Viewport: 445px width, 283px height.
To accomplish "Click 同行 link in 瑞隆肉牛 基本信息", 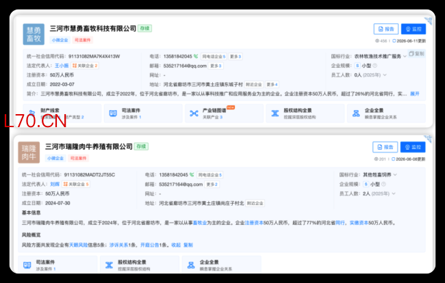I will click(340, 223).
